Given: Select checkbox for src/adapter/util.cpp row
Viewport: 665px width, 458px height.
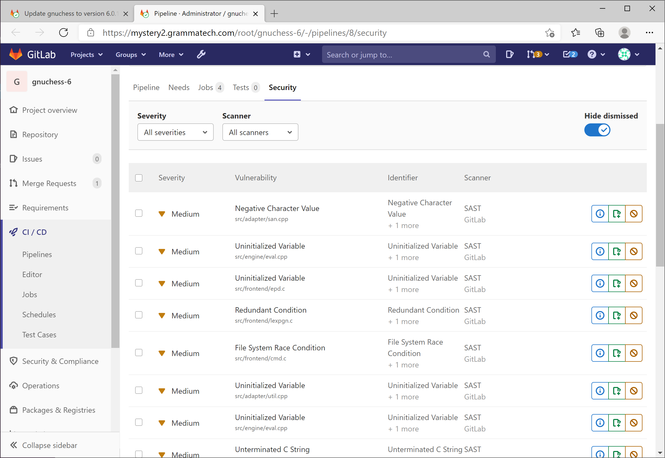Looking at the screenshot, I should click(139, 390).
